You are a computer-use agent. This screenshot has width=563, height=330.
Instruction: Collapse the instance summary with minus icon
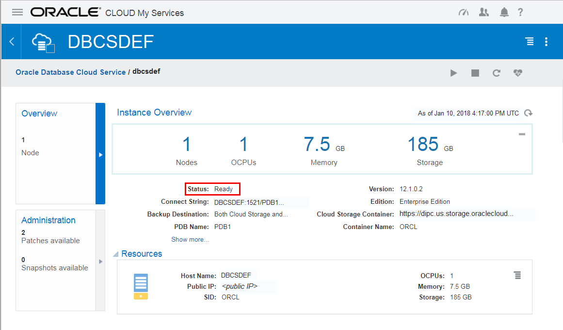(x=522, y=134)
